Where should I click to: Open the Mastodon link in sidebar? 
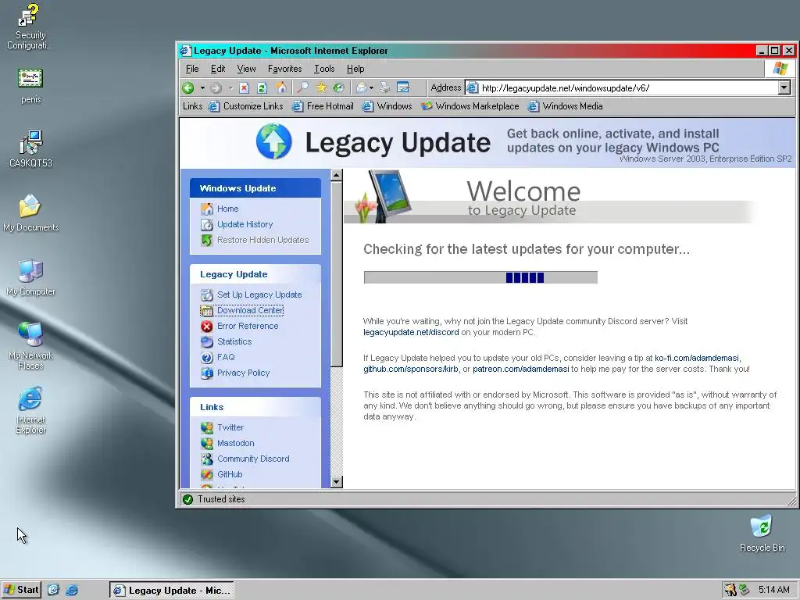(x=235, y=444)
